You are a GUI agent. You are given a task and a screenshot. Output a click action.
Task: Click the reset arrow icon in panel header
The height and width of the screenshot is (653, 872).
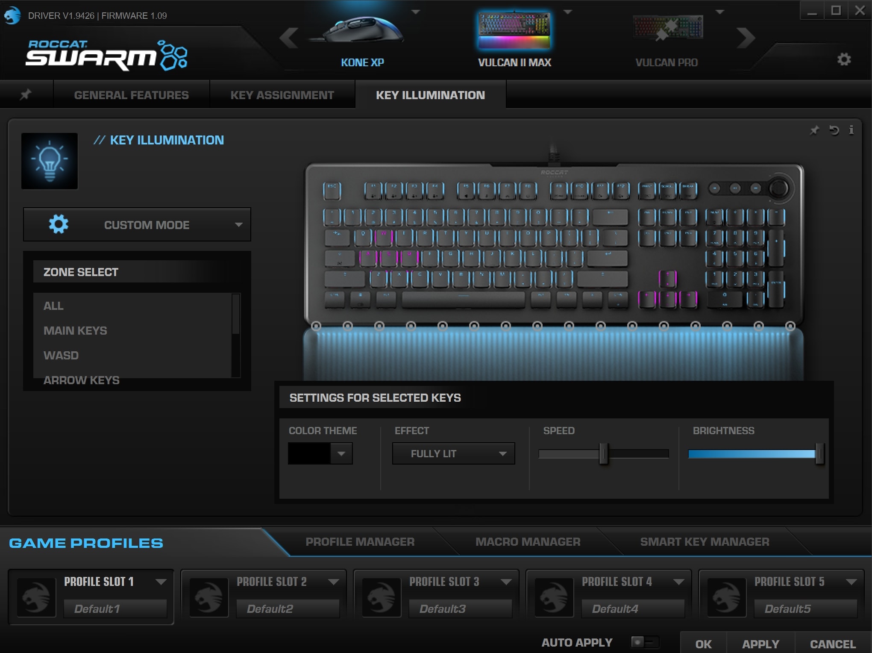coord(834,130)
